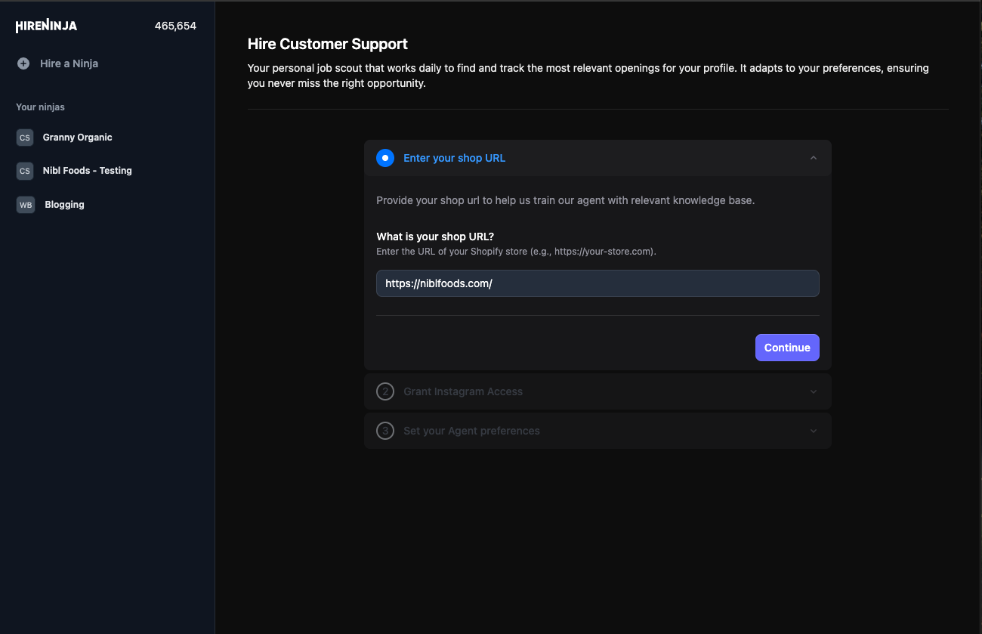Click the Hire a Ninja link
This screenshot has width=982, height=634.
[x=69, y=63]
